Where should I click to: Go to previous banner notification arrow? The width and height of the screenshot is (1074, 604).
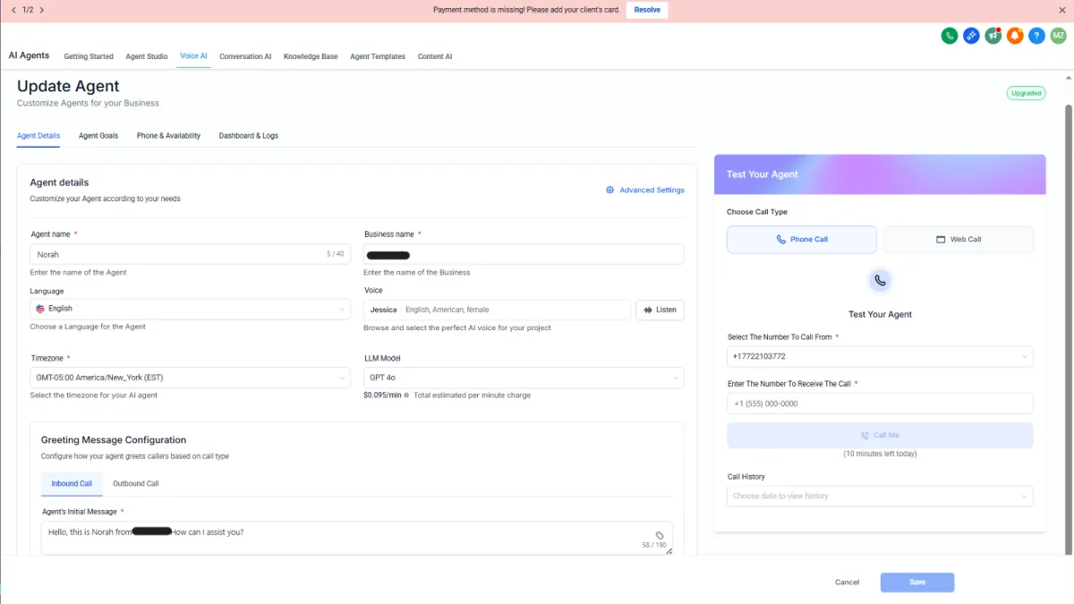[x=13, y=10]
